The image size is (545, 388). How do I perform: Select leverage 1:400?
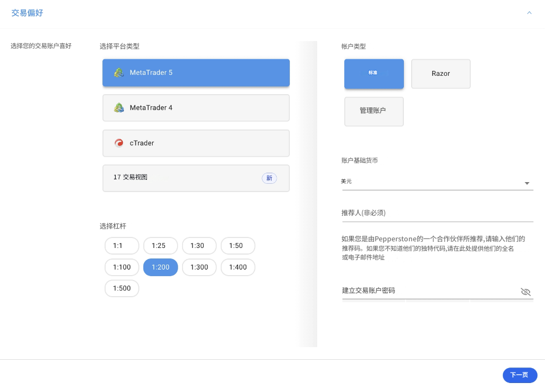[238, 267]
